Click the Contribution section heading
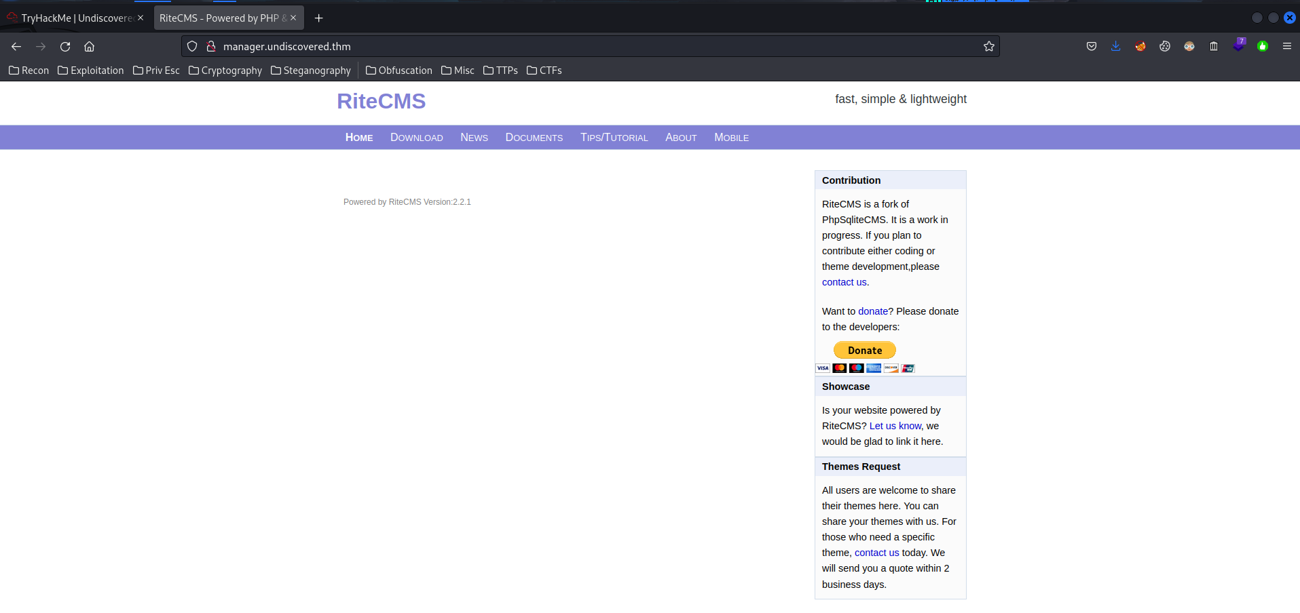The height and width of the screenshot is (613, 1300). pos(851,180)
